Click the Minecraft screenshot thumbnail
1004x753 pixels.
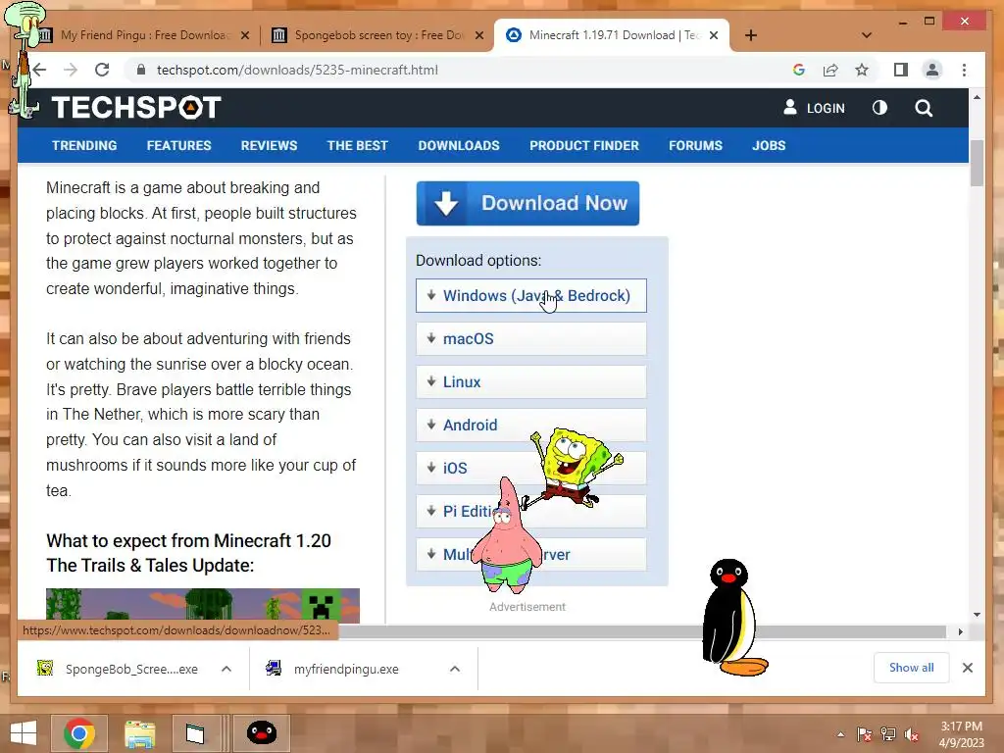point(203,605)
